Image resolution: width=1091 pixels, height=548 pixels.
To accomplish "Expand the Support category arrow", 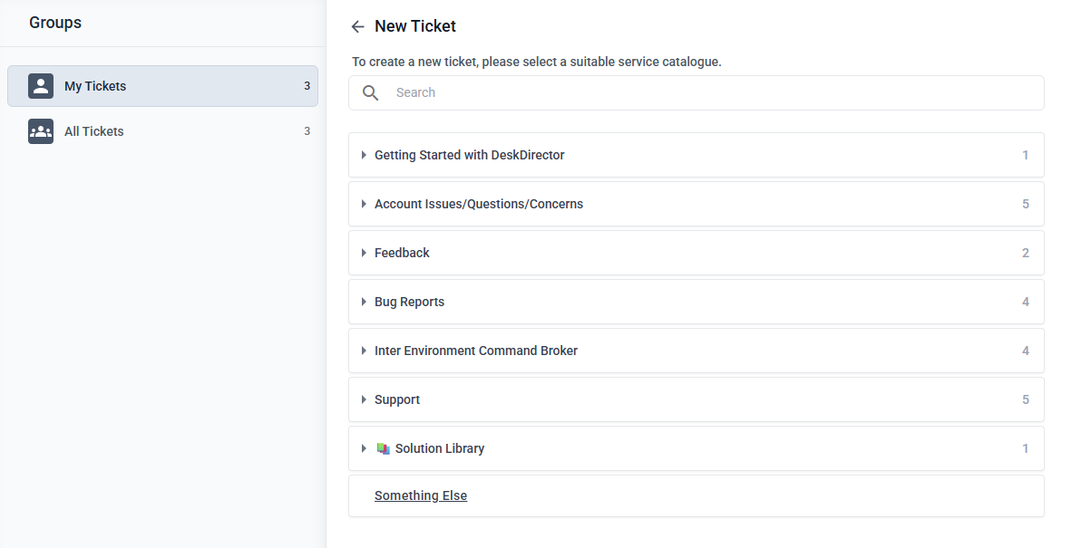I will 364,399.
